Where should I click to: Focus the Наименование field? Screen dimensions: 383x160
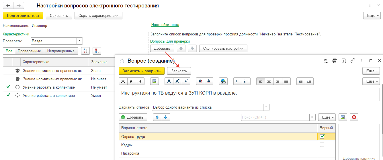[x=89, y=25]
